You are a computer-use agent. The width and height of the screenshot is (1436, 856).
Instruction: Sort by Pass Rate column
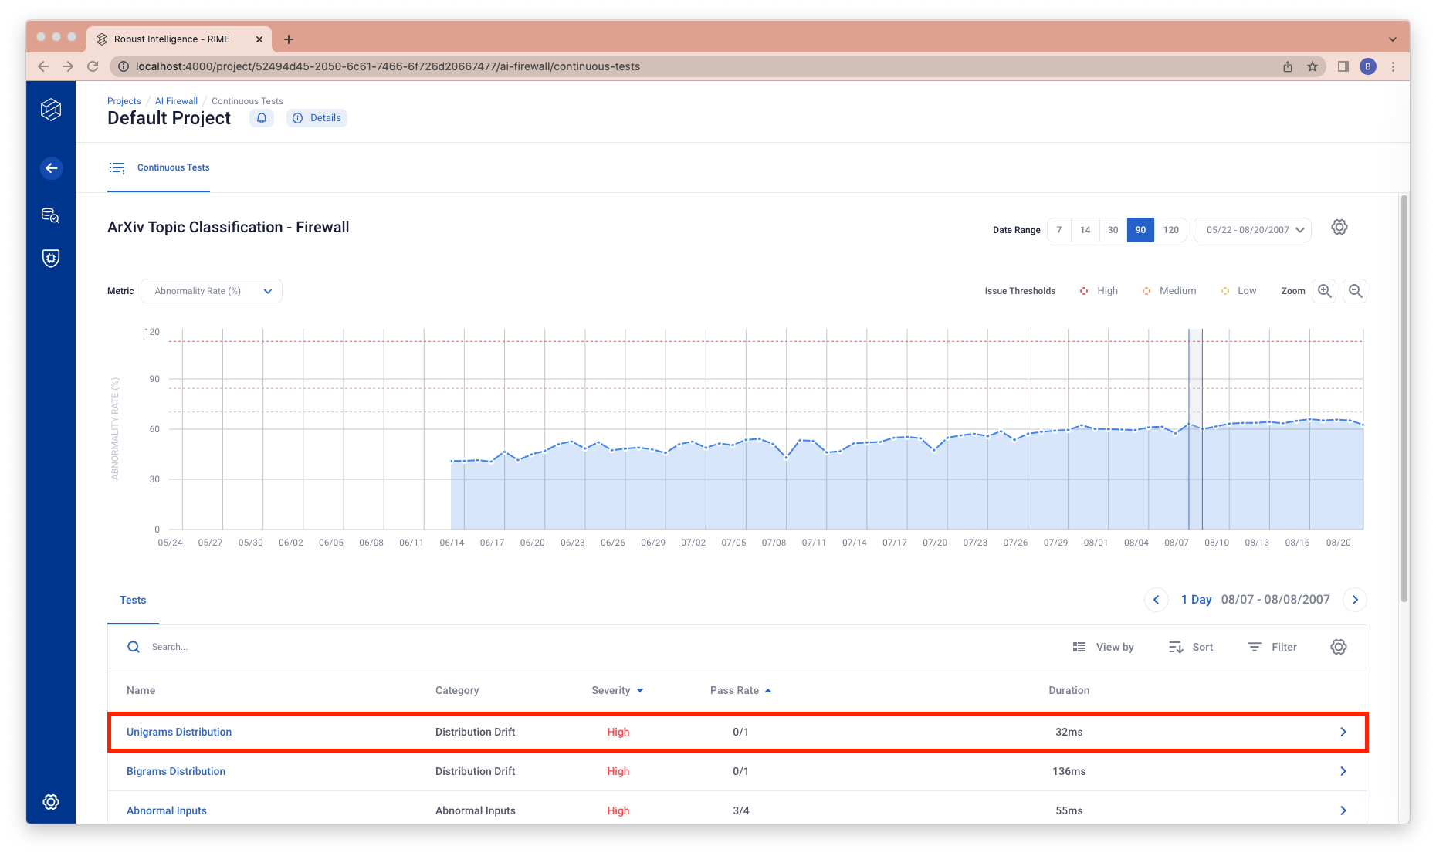741,690
